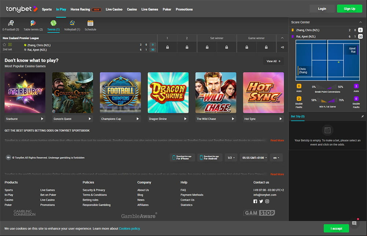The height and width of the screenshot is (236, 367).
Task: Open Responsible Gambling policy link
Action: click(x=96, y=205)
